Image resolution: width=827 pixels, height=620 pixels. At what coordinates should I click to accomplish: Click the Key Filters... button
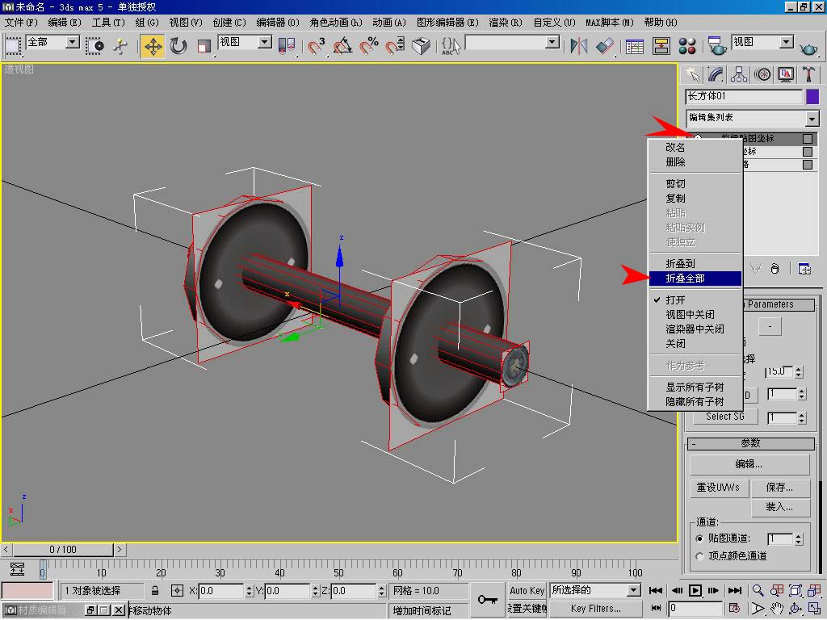pyautogui.click(x=595, y=609)
